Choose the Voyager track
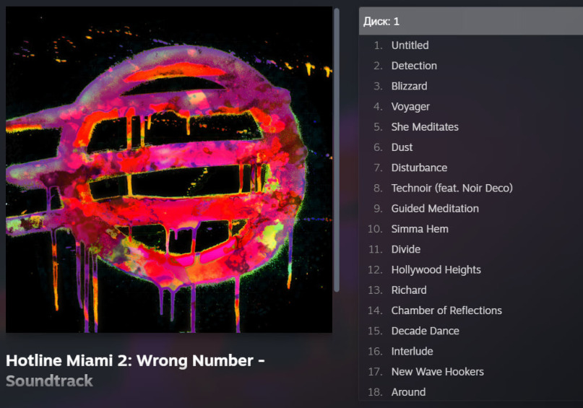This screenshot has height=408, width=583. [x=471, y=107]
